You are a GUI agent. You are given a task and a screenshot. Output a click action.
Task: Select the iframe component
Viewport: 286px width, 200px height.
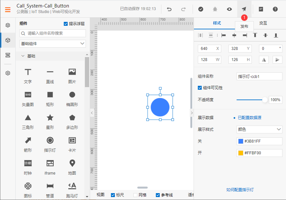tap(50, 167)
